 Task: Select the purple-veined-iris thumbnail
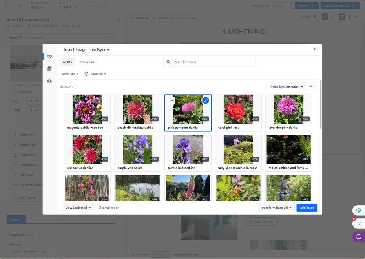click(x=138, y=153)
